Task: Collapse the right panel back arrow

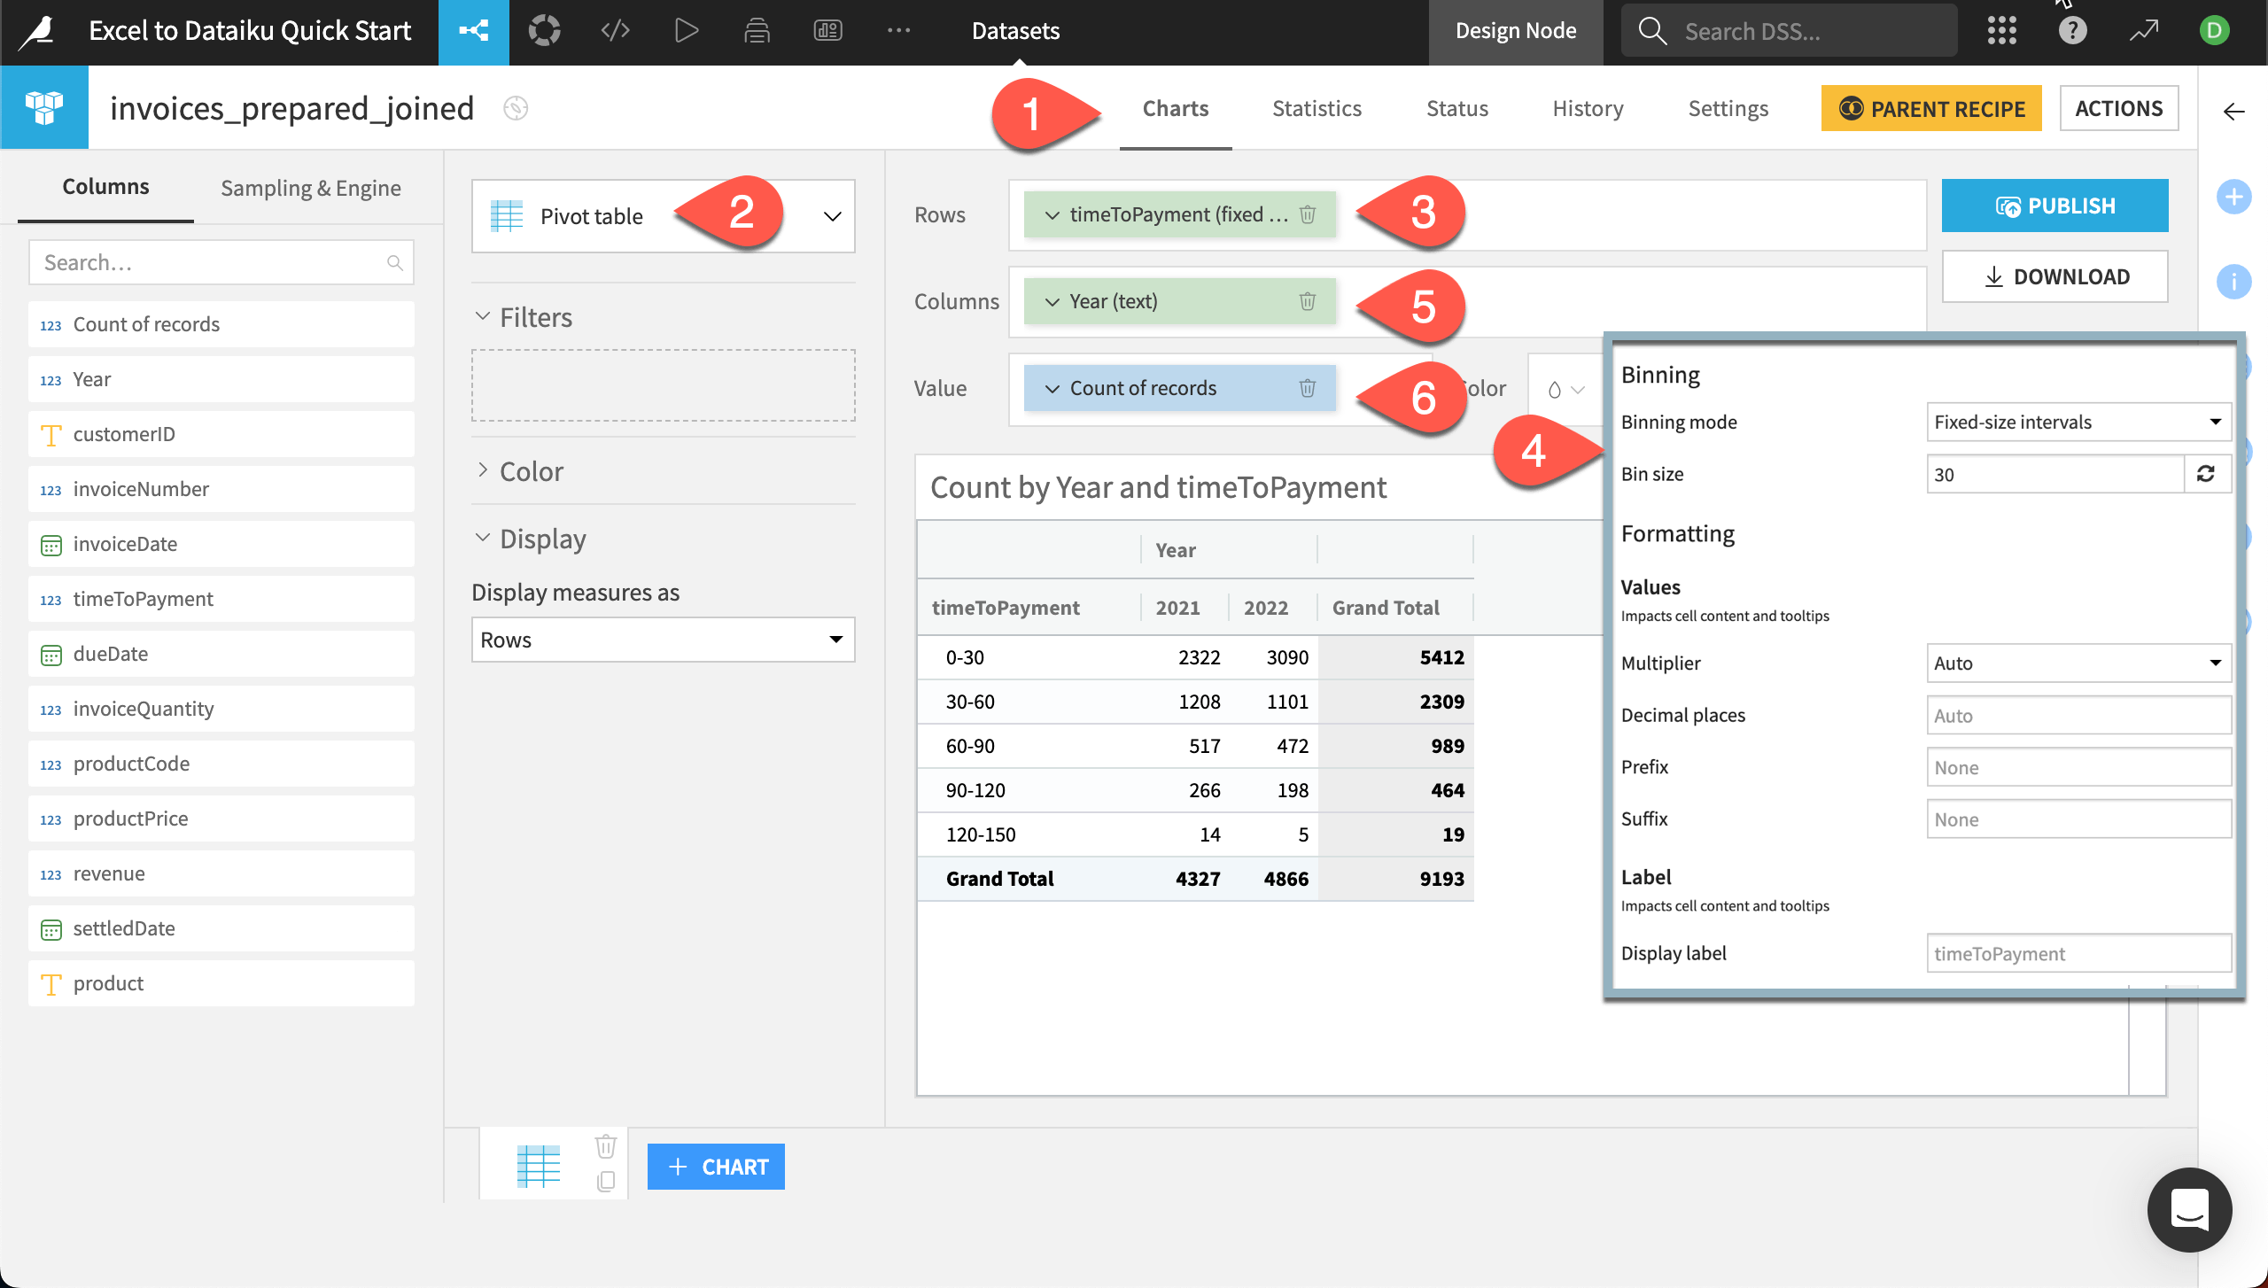Action: (2233, 111)
